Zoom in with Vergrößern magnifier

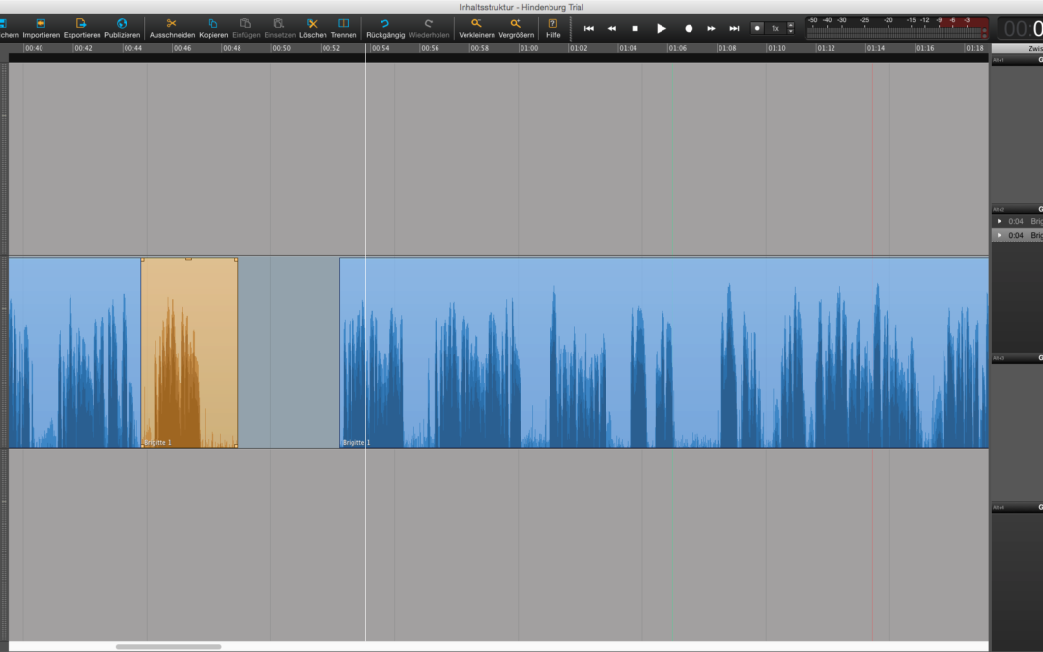(x=516, y=24)
